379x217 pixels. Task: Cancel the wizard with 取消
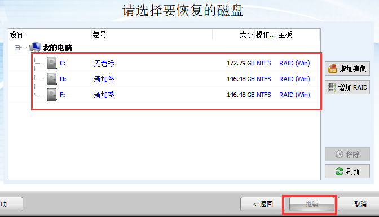coord(359,204)
